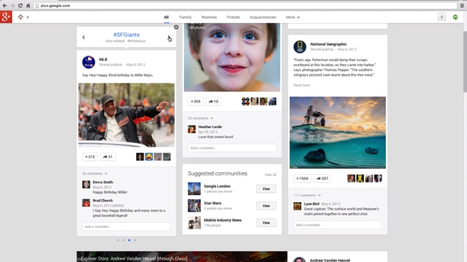Switch to the Family tab
This screenshot has width=467, height=262.
(x=185, y=17)
